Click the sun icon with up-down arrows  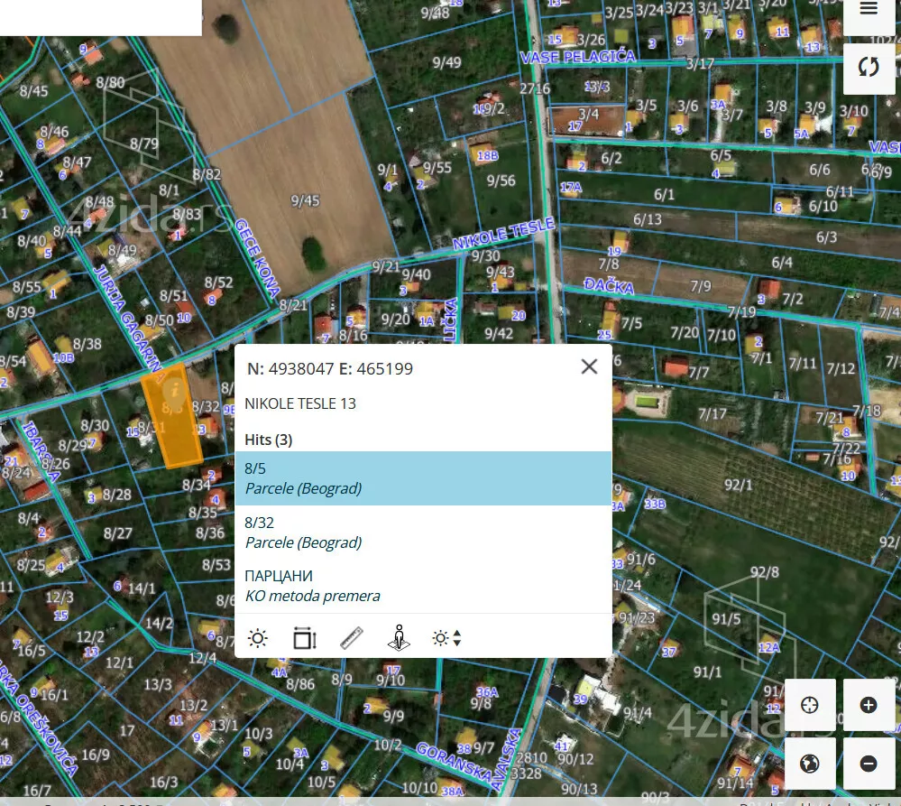point(446,638)
